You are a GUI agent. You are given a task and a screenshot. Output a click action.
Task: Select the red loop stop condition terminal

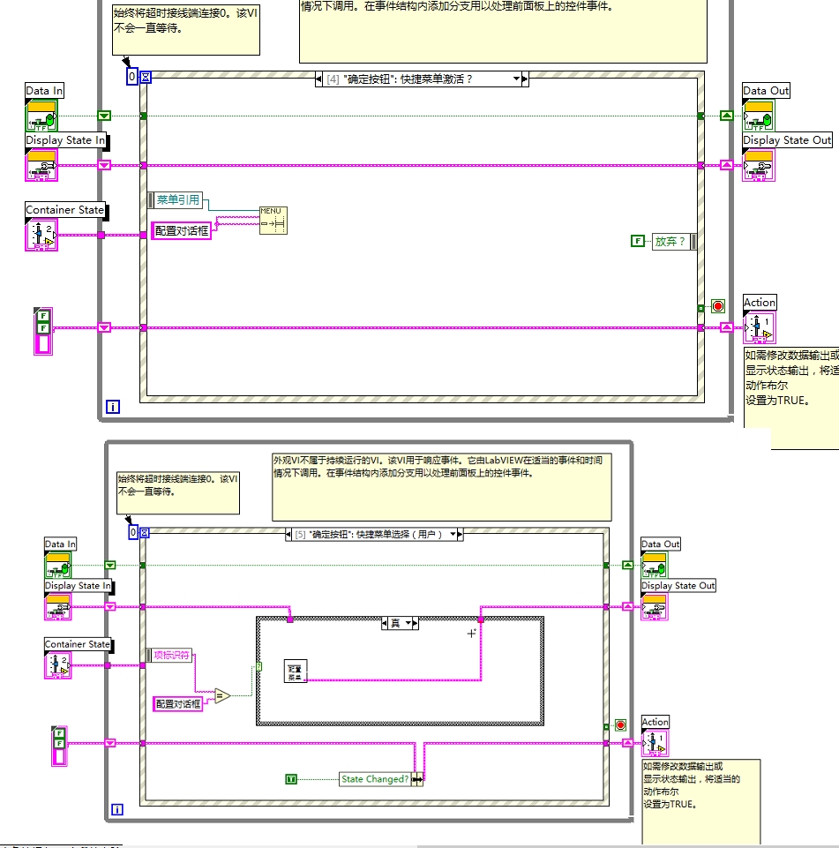click(717, 307)
